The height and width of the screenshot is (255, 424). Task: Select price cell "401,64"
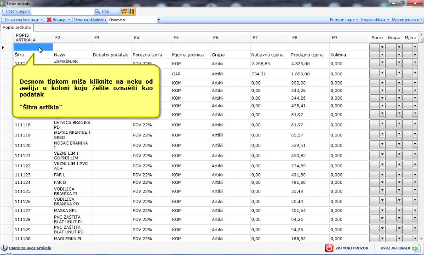[309, 210]
